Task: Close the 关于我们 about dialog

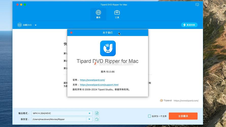Action: pyautogui.click(x=71, y=33)
